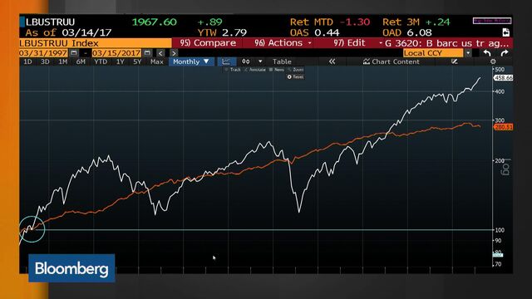Open the Chart Content panel
This screenshot has width=532, height=299.
(x=392, y=61)
